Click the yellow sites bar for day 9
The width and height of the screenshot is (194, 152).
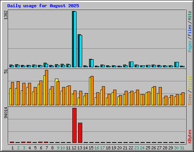click(x=56, y=92)
